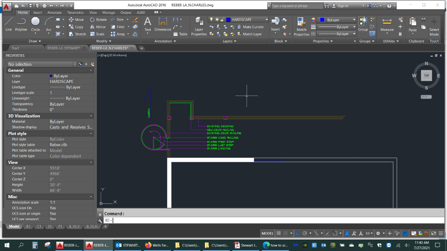Switch to the Annotate ribbon tab
The height and width of the screenshot is (251, 447).
tap(54, 12)
